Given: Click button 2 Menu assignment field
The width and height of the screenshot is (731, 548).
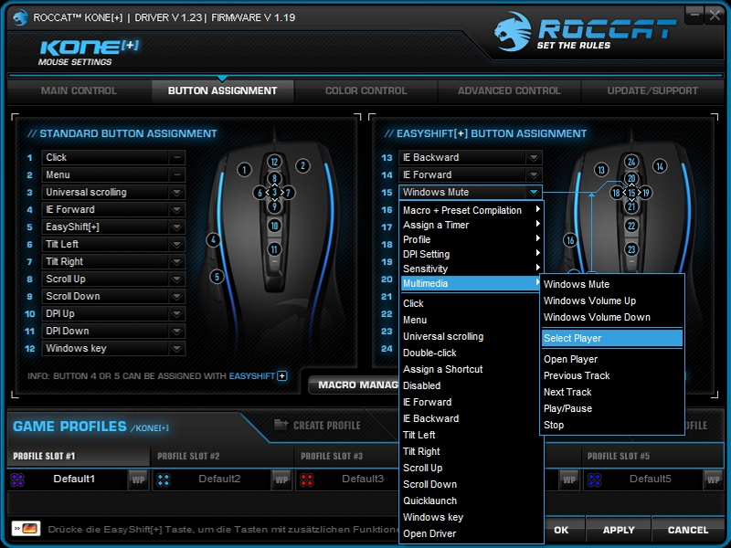Looking at the screenshot, I should point(113,174).
